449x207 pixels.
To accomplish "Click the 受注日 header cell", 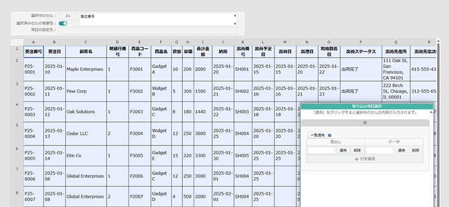I will click(x=54, y=52).
